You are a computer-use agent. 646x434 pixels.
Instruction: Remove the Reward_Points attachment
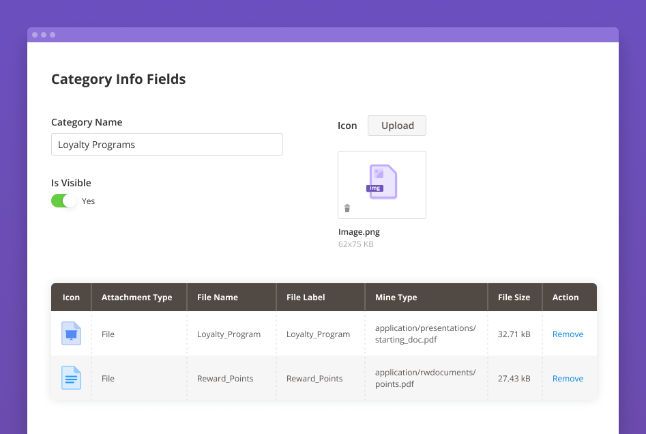coord(568,379)
